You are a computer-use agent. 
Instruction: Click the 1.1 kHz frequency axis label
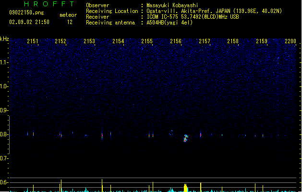(4, 62)
